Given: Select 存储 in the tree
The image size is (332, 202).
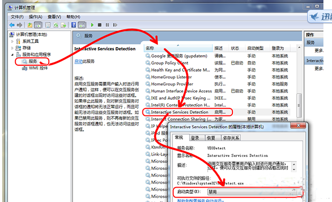Looking at the screenshot, I should click(26, 48).
